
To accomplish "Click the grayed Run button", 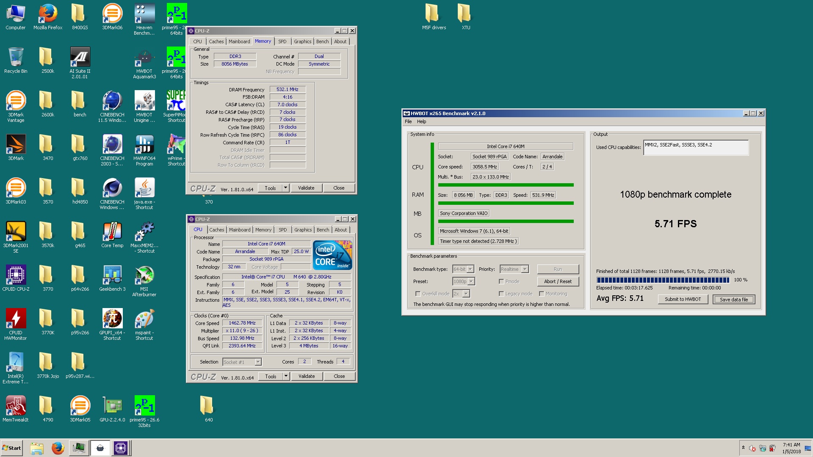I will click(558, 269).
